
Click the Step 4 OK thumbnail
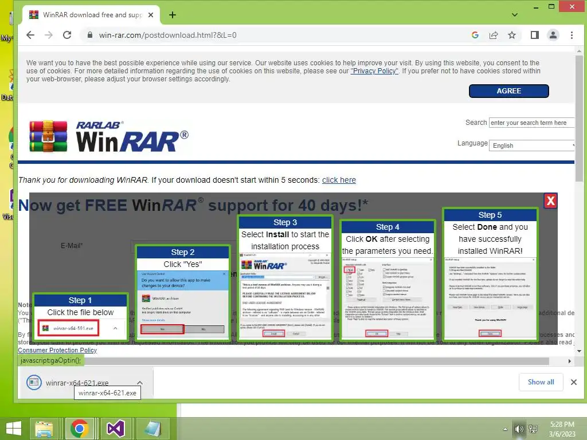388,280
